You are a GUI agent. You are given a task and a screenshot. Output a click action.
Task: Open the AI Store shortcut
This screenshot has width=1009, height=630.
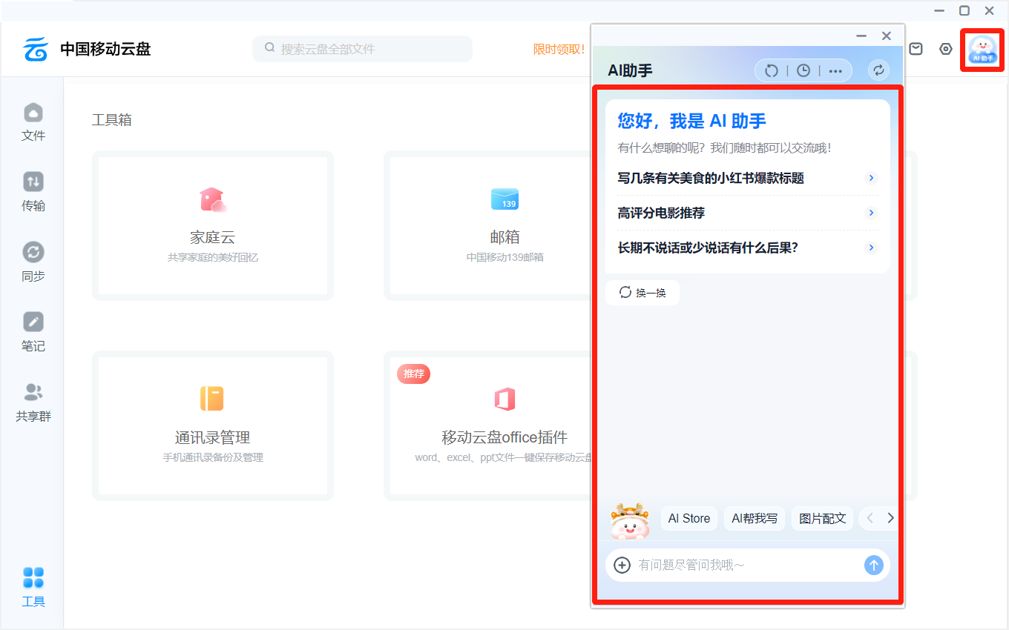click(x=689, y=519)
